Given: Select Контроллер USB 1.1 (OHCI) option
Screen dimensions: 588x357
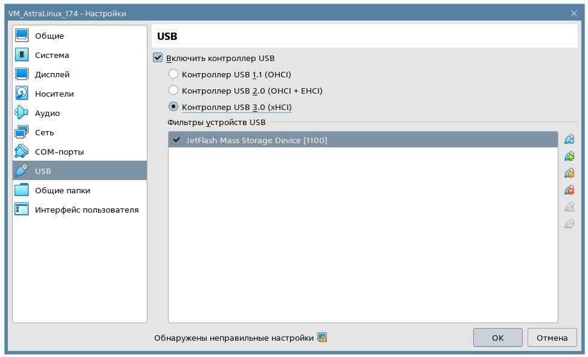Looking at the screenshot, I should click(x=173, y=74).
